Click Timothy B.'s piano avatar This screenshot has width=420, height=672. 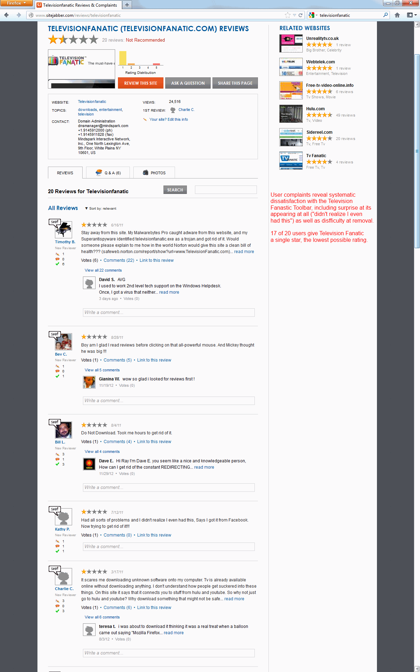tap(64, 230)
